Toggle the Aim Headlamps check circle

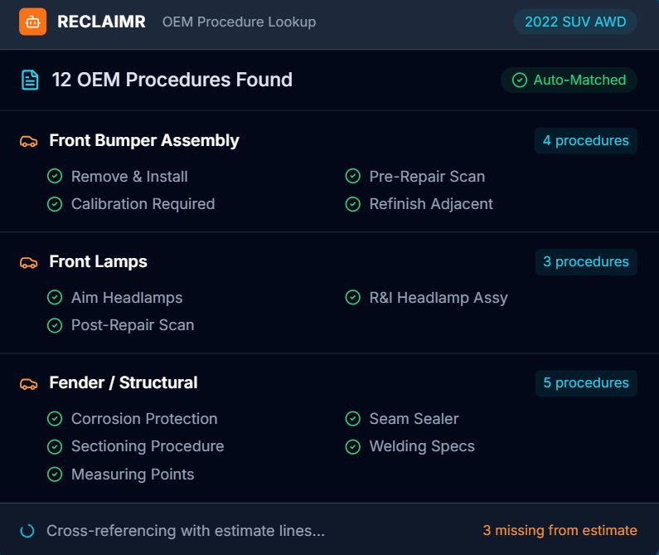coord(55,298)
